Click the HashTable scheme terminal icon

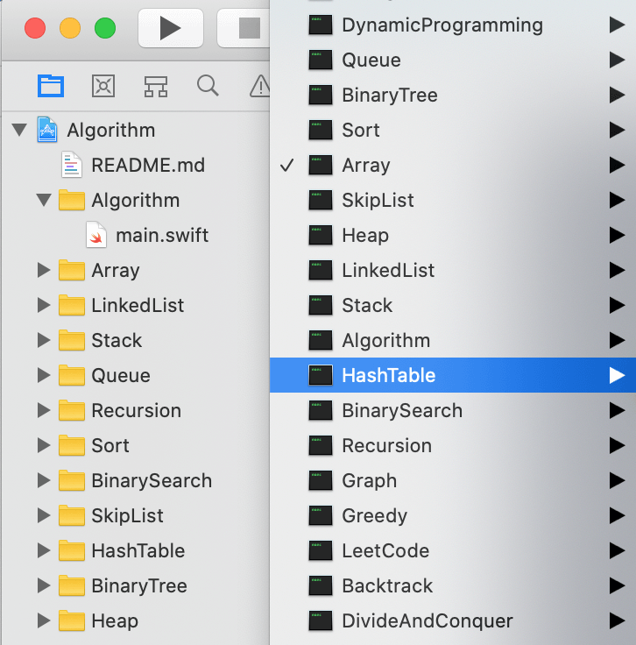coord(321,375)
